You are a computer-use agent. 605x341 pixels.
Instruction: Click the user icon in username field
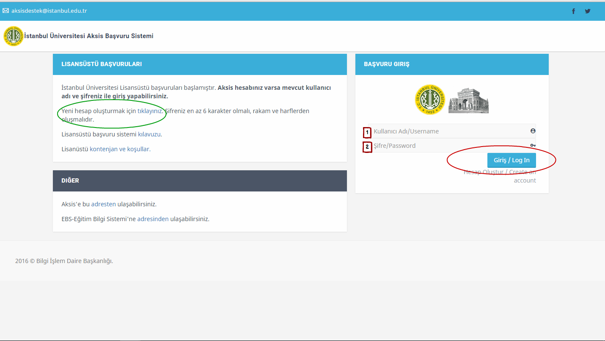click(x=533, y=131)
